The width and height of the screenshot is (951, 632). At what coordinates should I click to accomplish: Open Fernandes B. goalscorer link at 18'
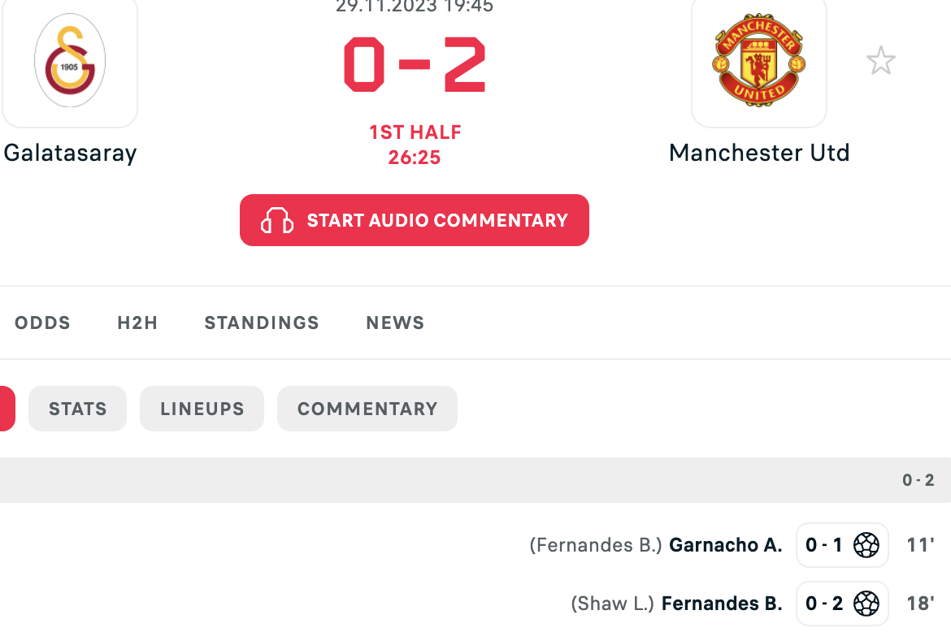tap(722, 604)
